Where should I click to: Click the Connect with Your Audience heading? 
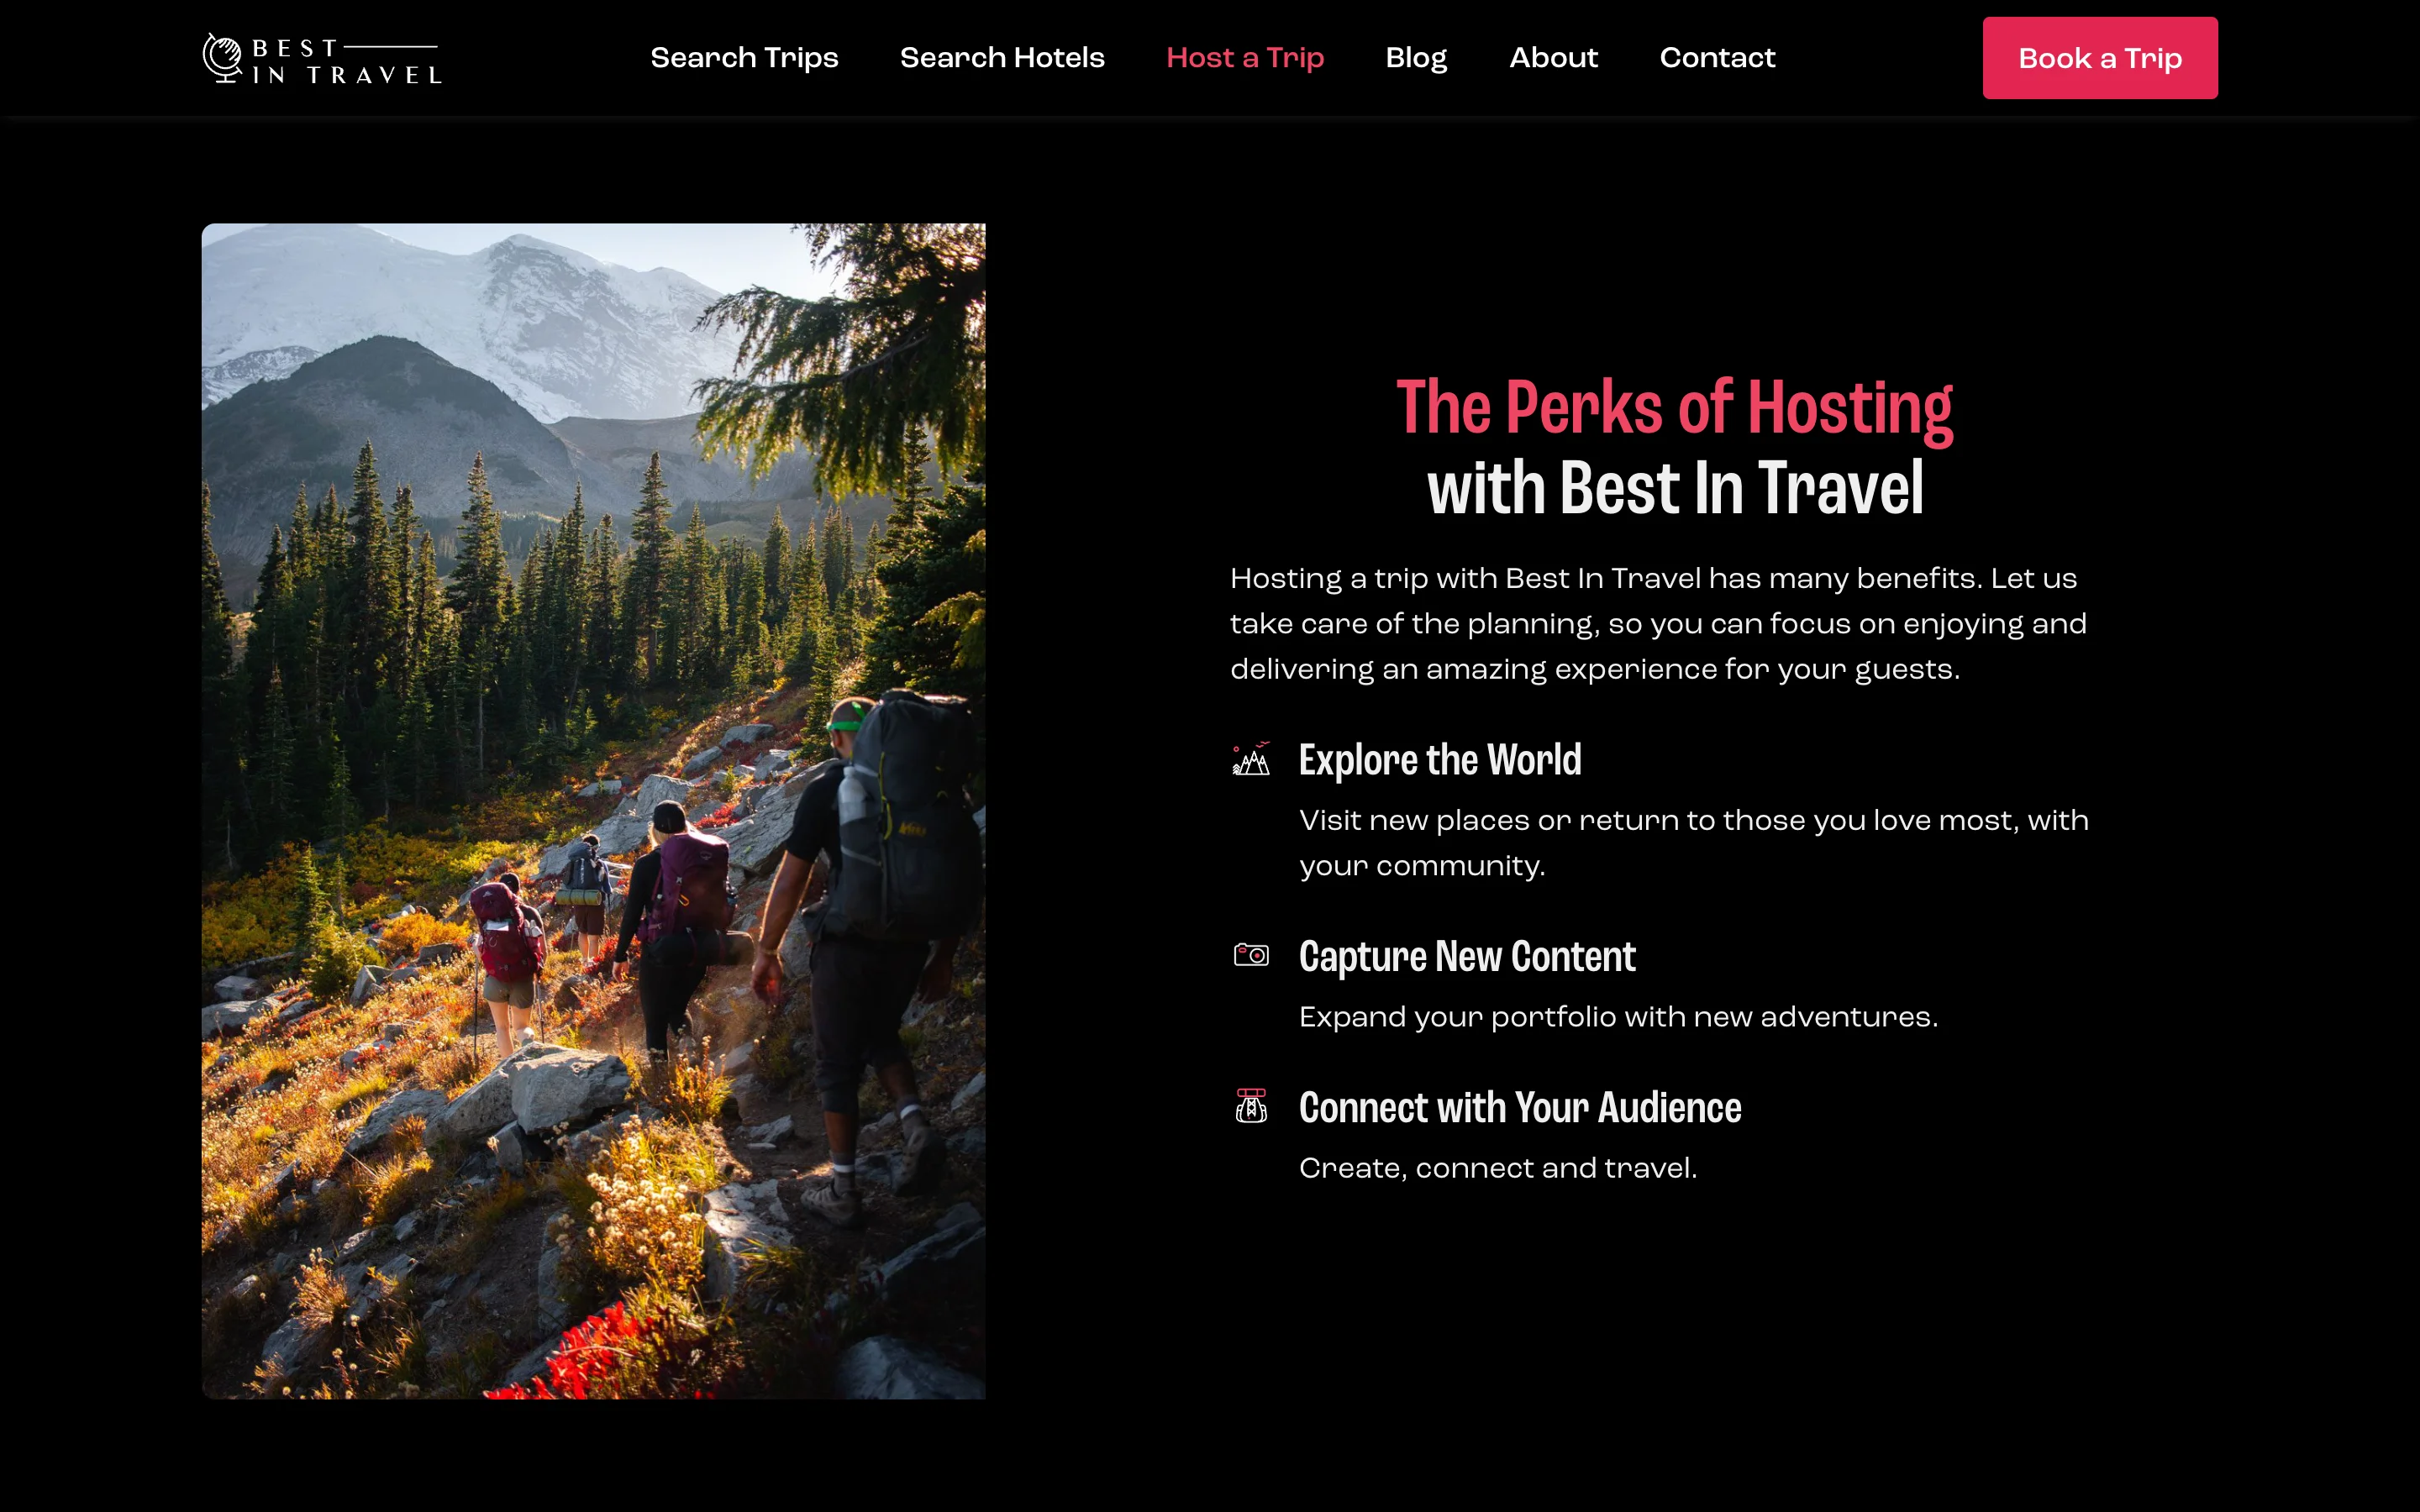1520,1108
